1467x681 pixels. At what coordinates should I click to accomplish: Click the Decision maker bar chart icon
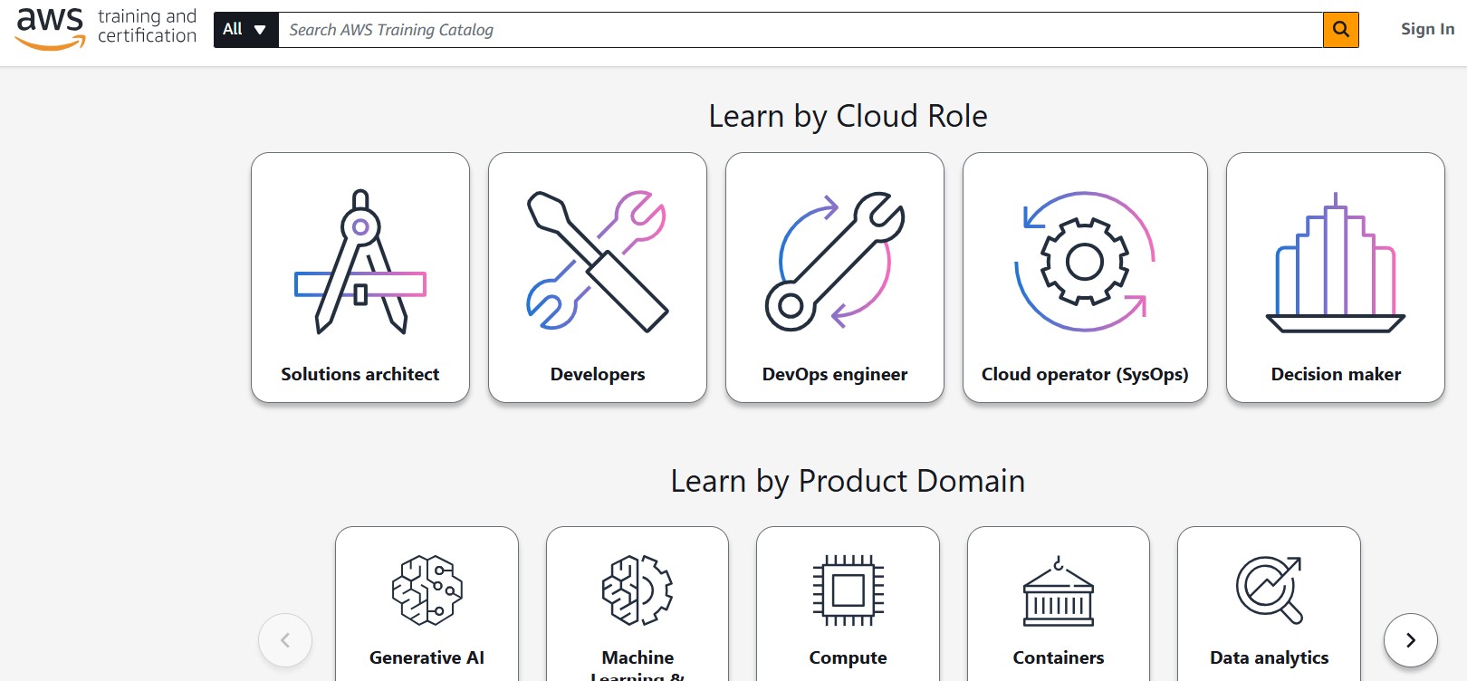pyautogui.click(x=1336, y=263)
